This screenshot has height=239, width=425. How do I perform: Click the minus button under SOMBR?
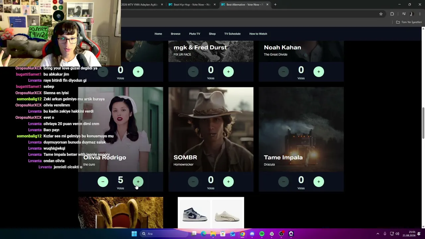(x=193, y=182)
